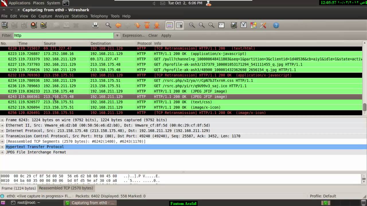Expand the Frame 6243 details
This screenshot has width=367, height=206.
2,120
